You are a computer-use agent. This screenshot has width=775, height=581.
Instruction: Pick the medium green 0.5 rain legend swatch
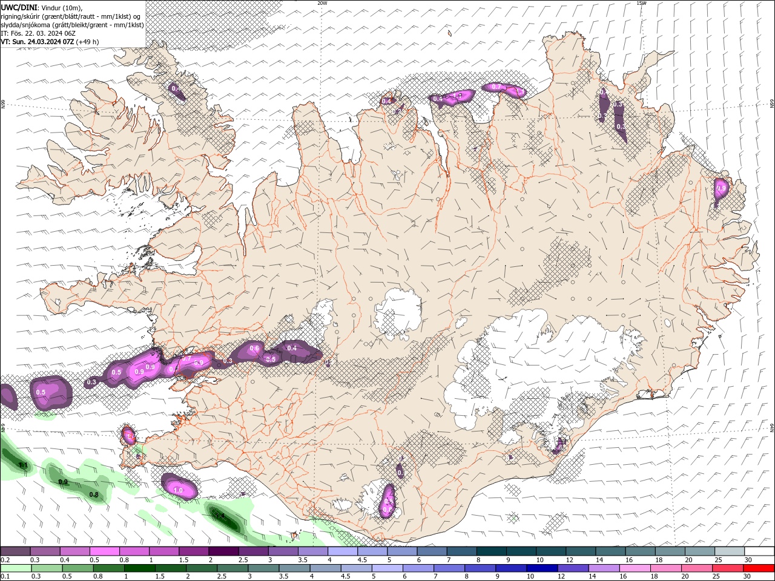(77, 568)
